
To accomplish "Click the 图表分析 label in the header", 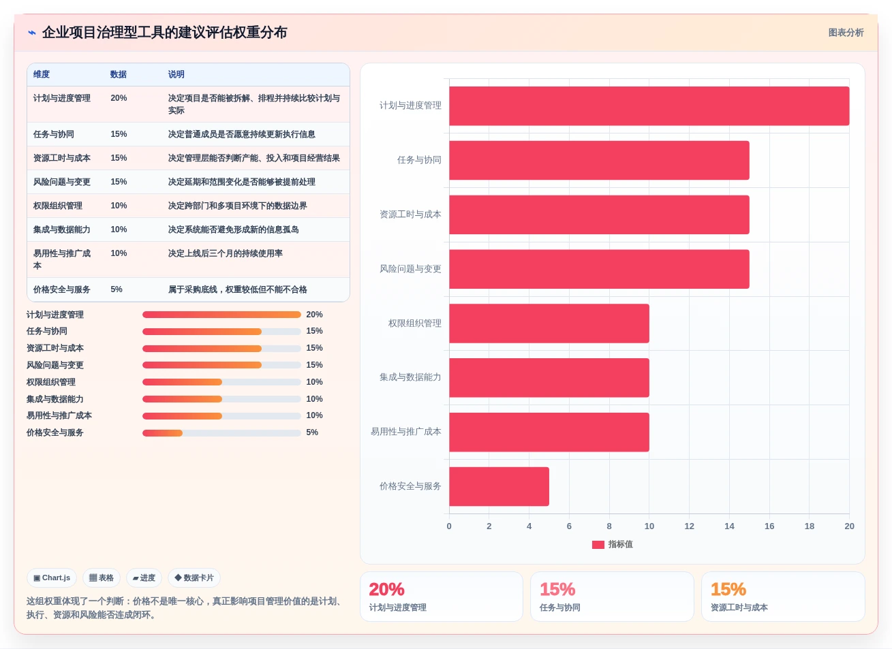I will [846, 33].
